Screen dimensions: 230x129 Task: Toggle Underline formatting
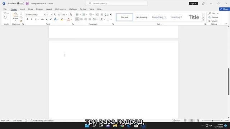(x=36, y=19)
